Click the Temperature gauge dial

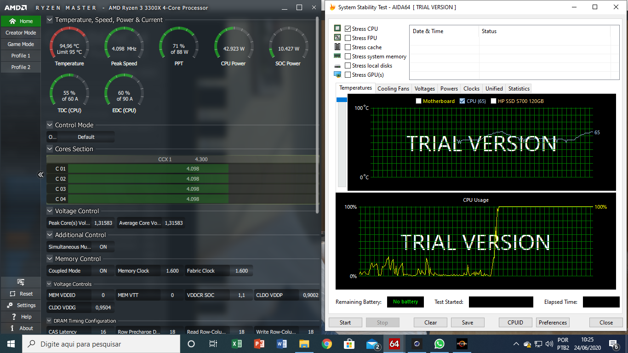69,44
